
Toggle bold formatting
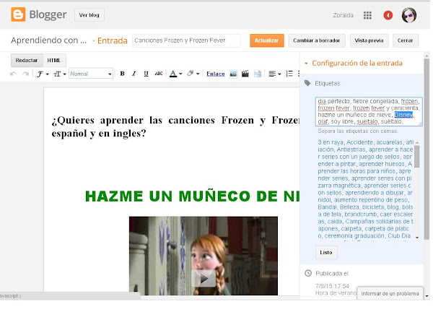tap(122, 74)
